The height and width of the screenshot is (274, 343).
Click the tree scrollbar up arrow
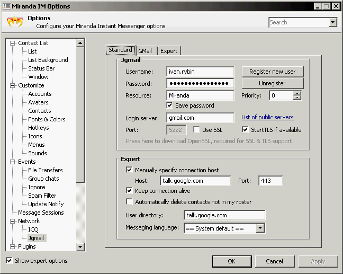(x=80, y=43)
